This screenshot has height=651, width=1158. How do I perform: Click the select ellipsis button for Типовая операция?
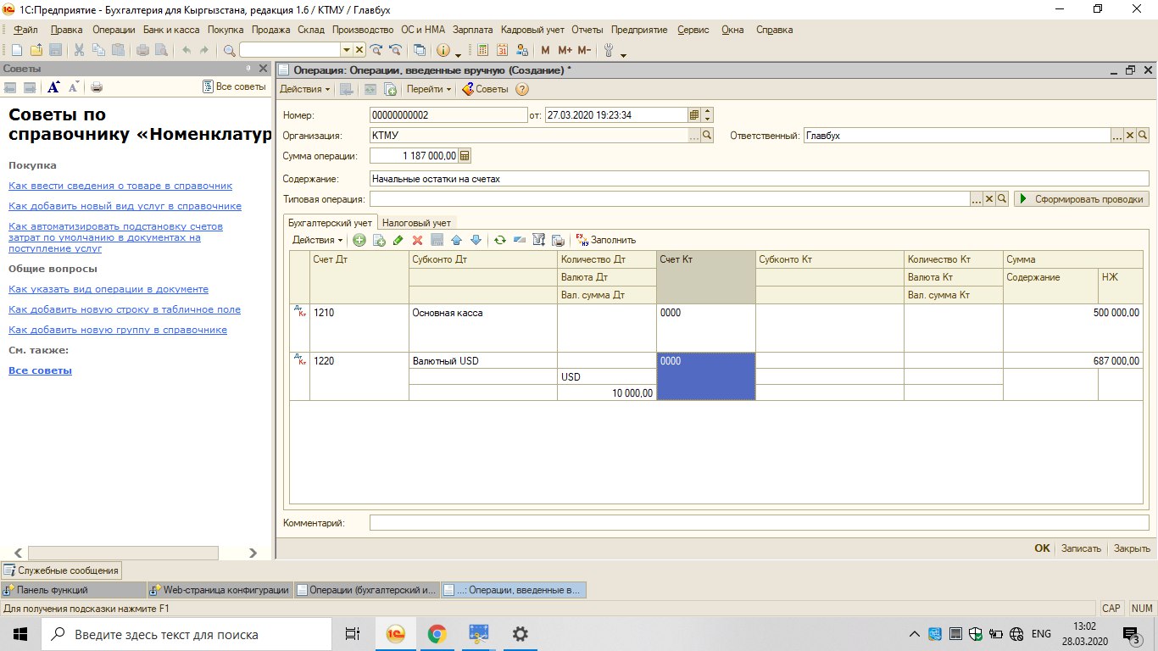tap(977, 199)
